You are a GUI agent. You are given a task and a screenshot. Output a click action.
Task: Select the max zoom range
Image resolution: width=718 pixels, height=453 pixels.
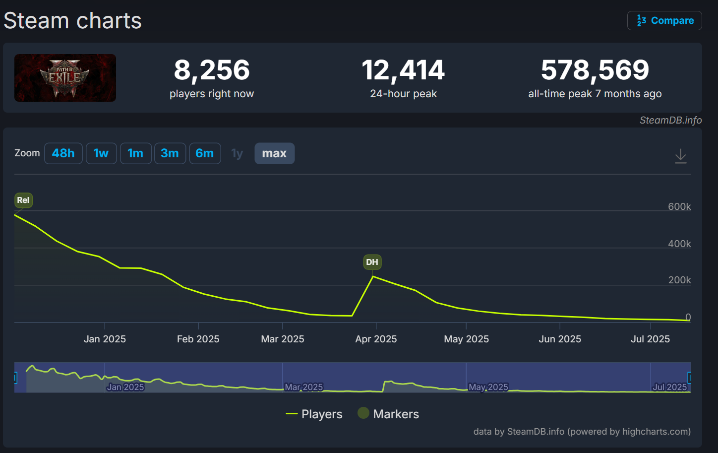[274, 153]
